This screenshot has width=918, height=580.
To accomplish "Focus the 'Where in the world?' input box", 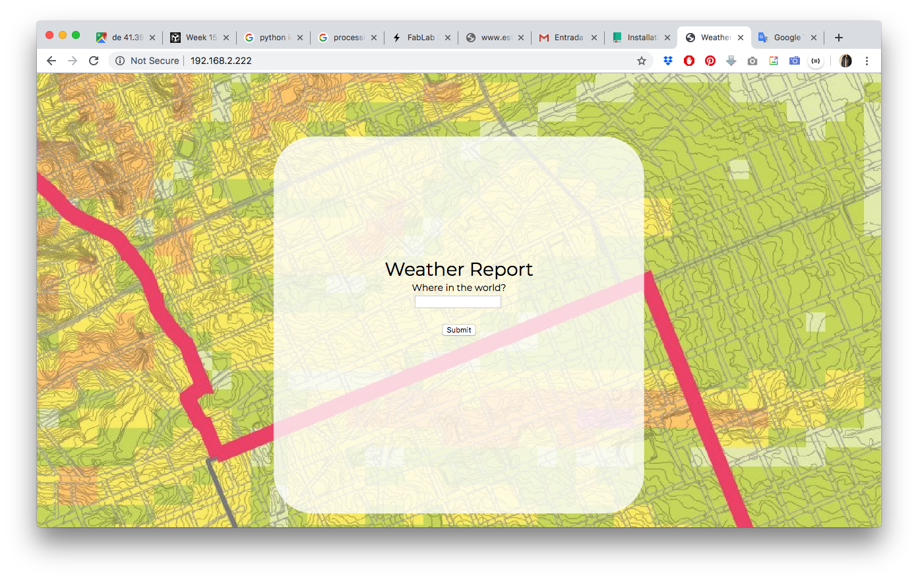I will pos(458,302).
